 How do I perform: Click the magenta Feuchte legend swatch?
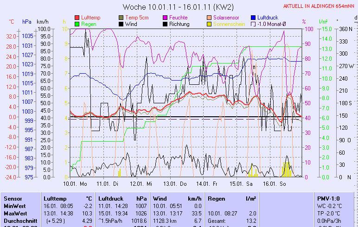(x=165, y=18)
